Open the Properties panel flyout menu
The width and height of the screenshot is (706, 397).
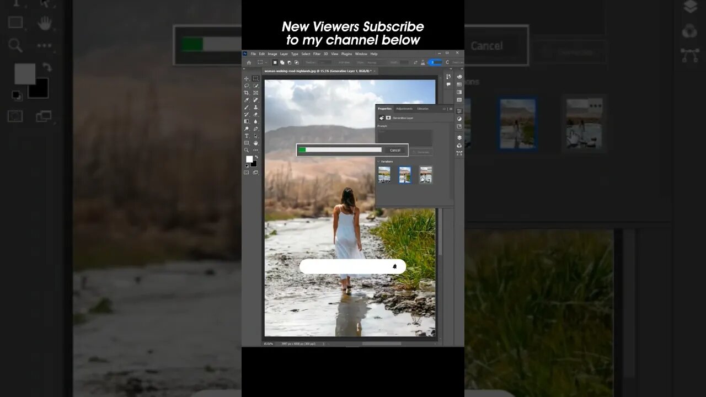pos(451,109)
